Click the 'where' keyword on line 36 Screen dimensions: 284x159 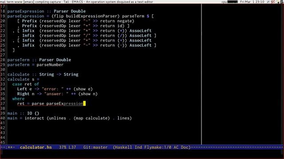[x=18, y=98]
